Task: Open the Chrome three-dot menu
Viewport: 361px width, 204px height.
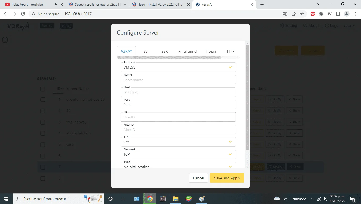Action: 355,14
